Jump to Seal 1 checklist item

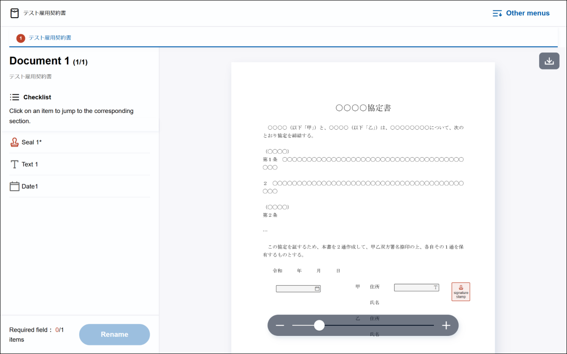31,142
